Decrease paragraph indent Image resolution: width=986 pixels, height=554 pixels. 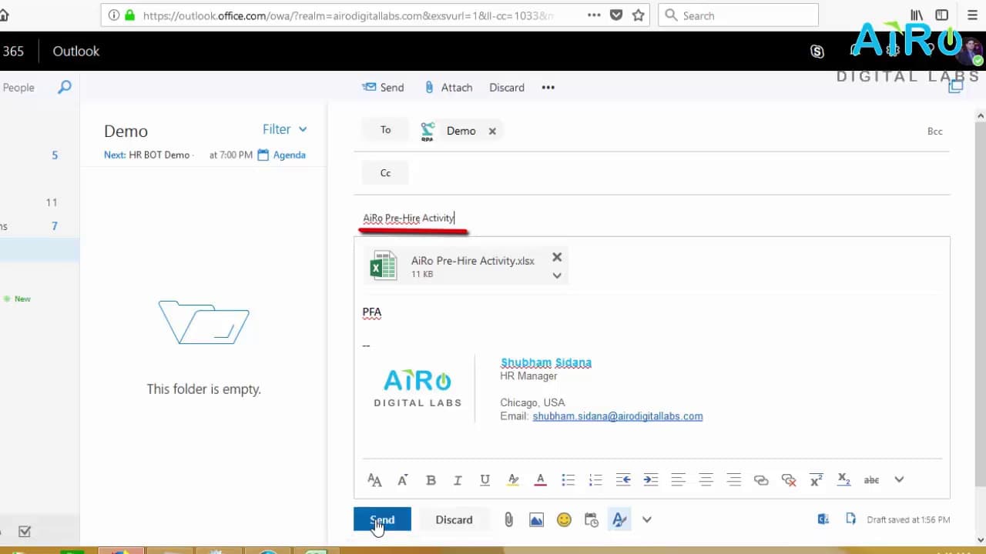pos(623,480)
